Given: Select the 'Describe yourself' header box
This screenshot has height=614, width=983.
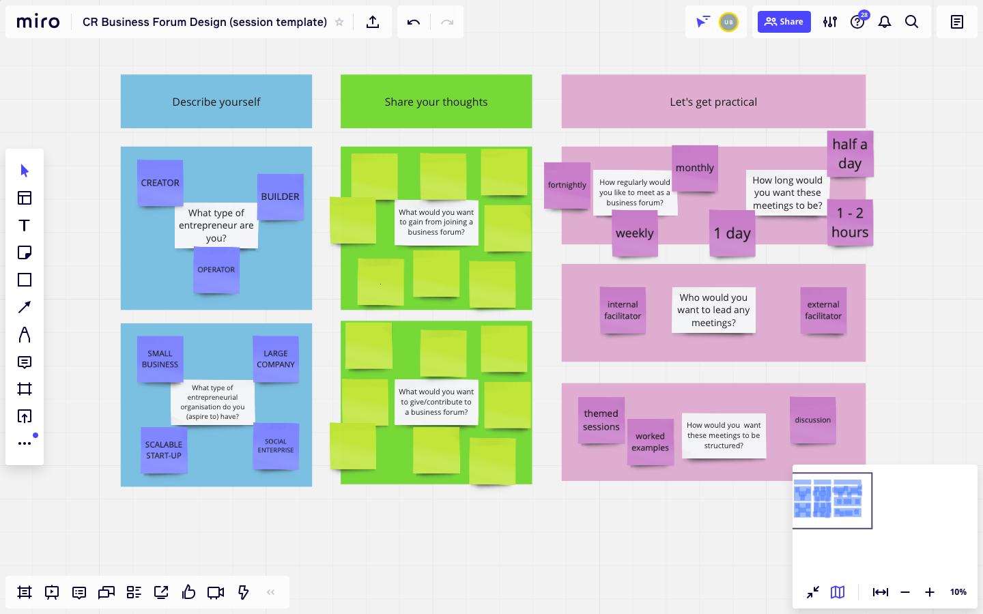Looking at the screenshot, I should [x=216, y=102].
